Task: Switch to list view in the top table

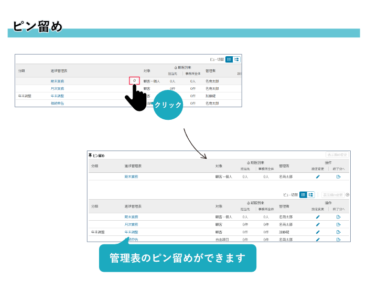Action: (229, 59)
